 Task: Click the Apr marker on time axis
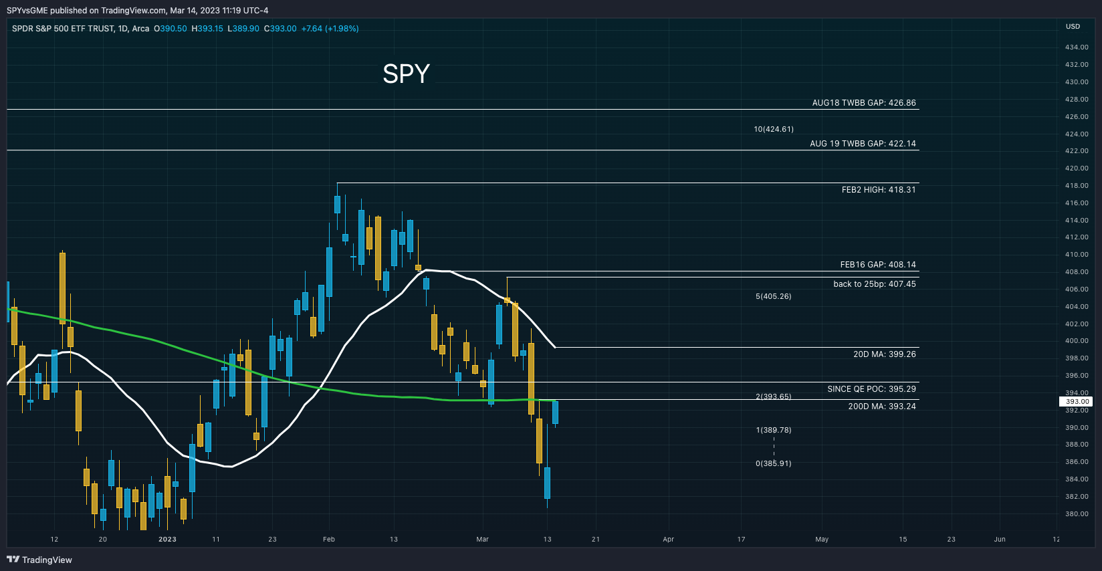click(x=668, y=540)
